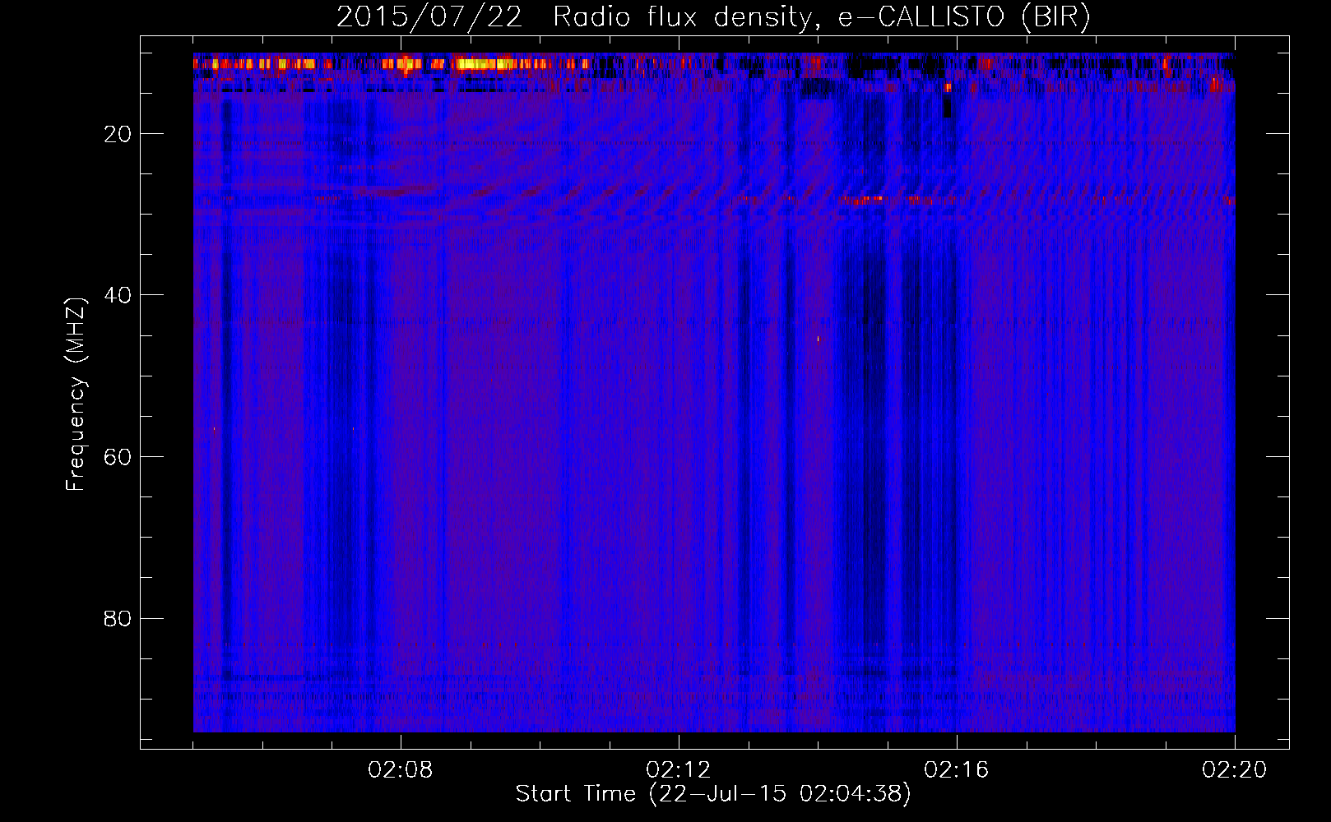Click the 60 MHz frequency tick label
The image size is (1331, 822).
(118, 457)
